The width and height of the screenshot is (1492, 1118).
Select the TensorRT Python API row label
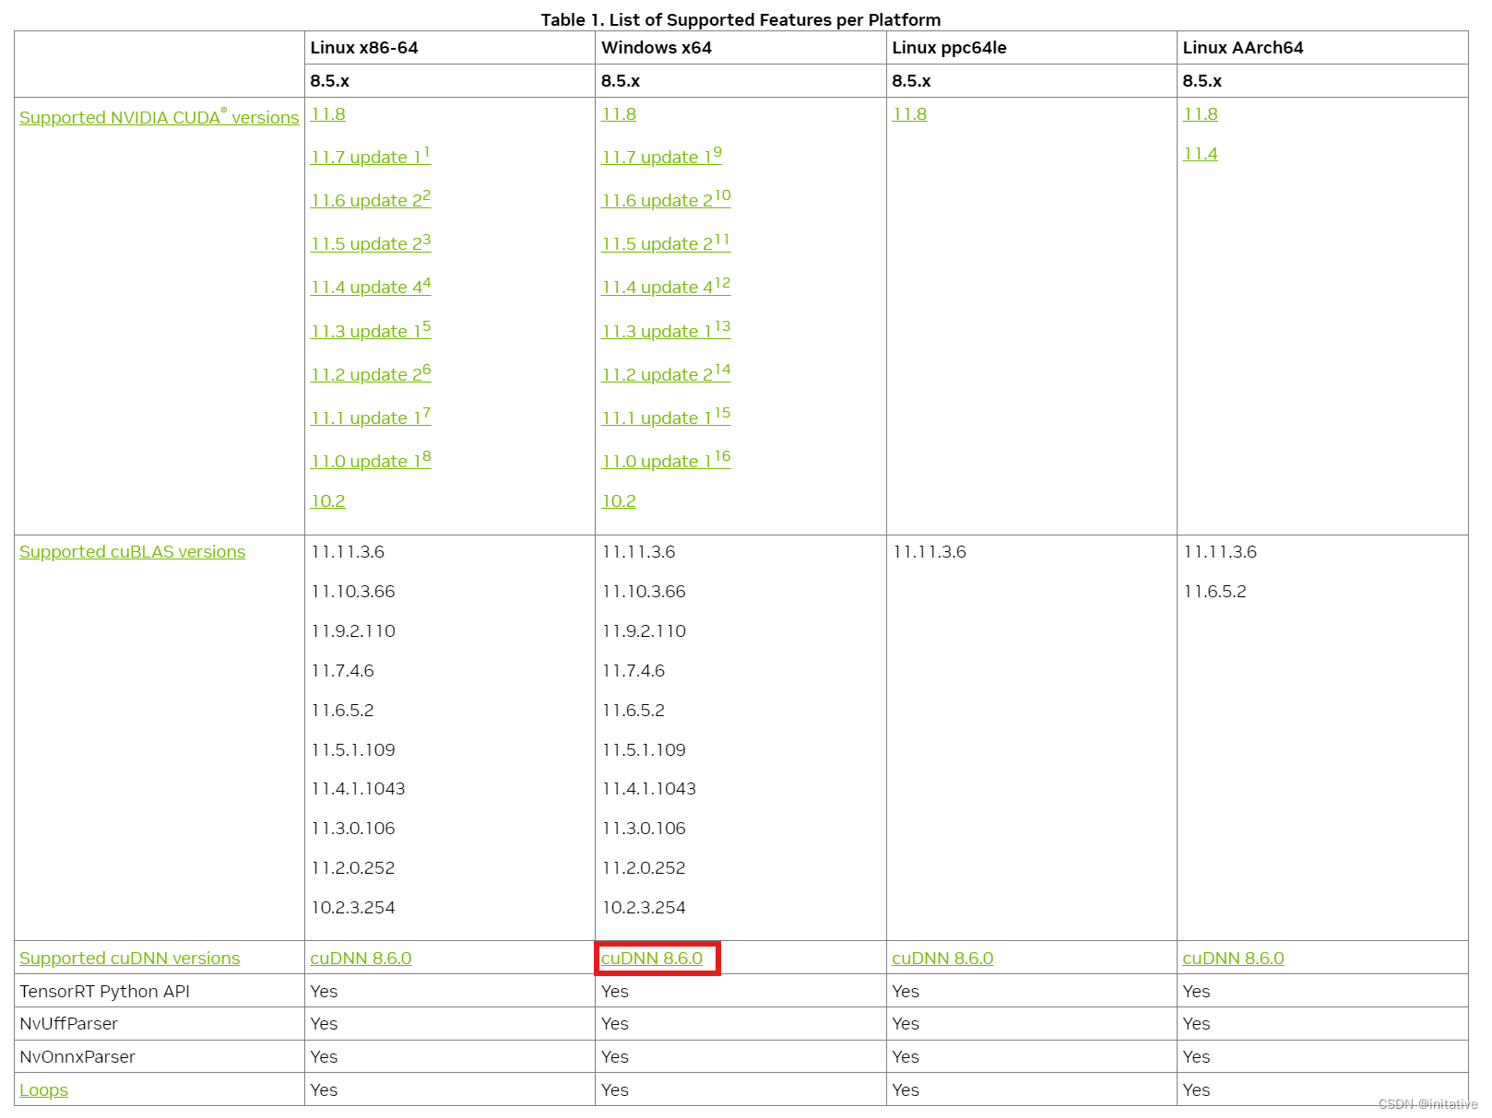pyautogui.click(x=104, y=991)
